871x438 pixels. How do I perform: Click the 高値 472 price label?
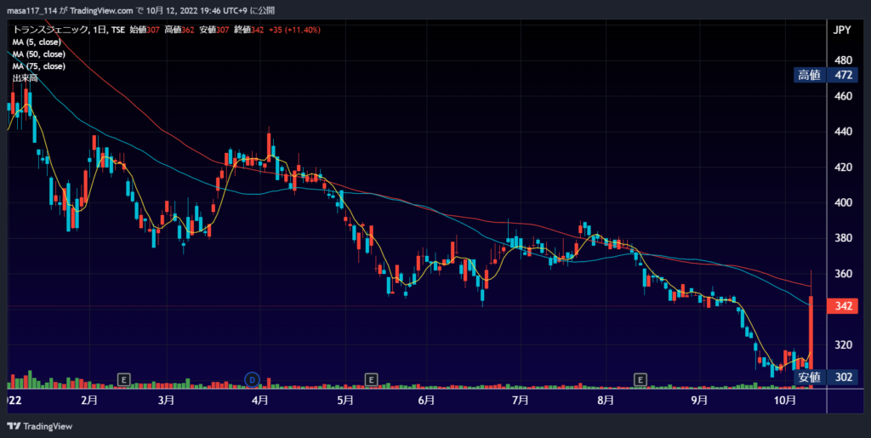825,75
